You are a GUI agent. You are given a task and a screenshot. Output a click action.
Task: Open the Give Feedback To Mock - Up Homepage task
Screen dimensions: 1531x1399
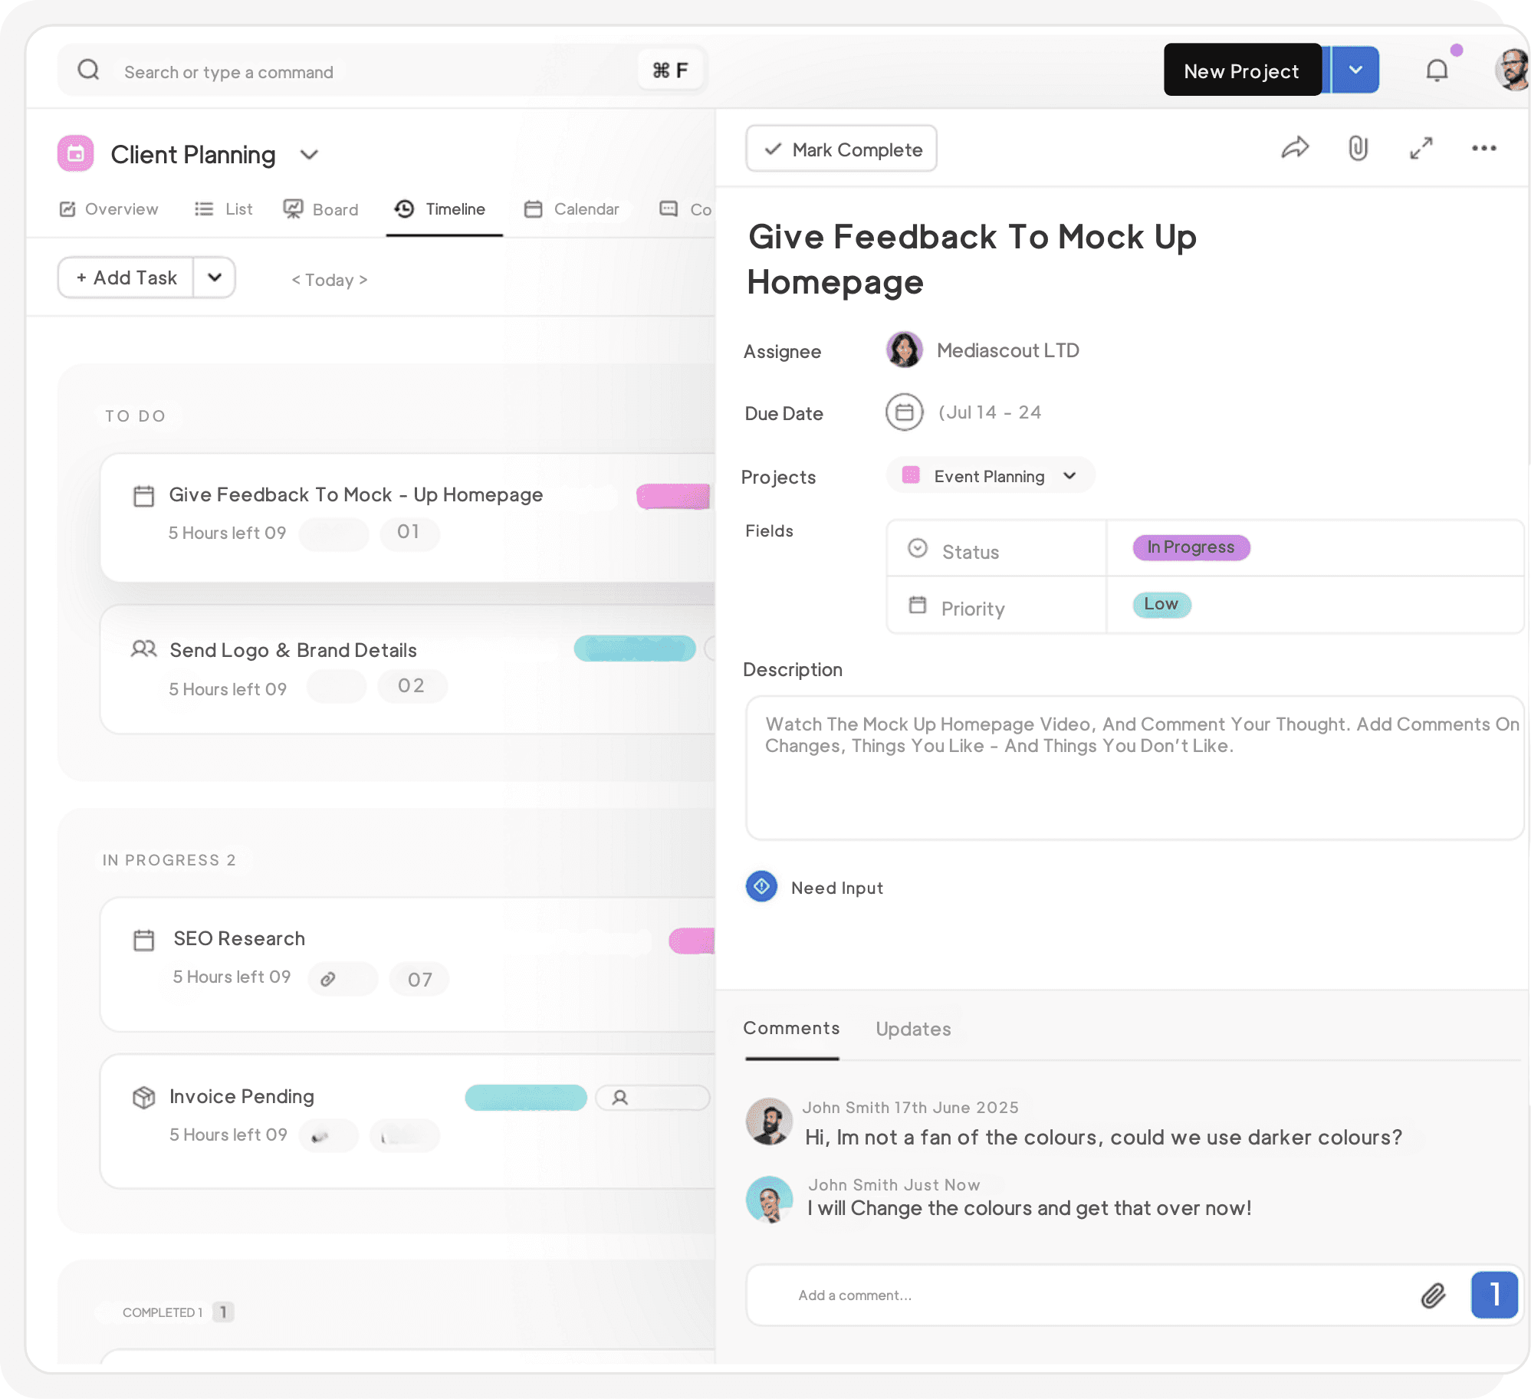tap(356, 495)
